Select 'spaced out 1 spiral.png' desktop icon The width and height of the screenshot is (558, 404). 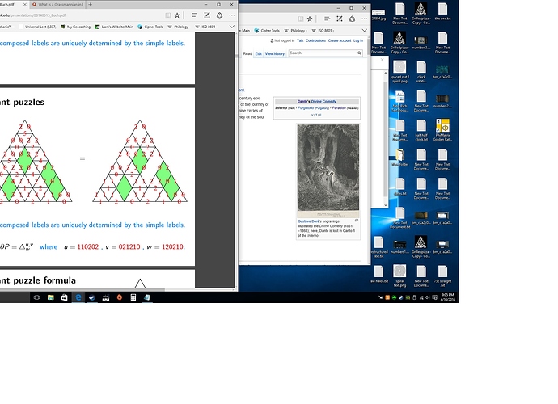tap(399, 71)
